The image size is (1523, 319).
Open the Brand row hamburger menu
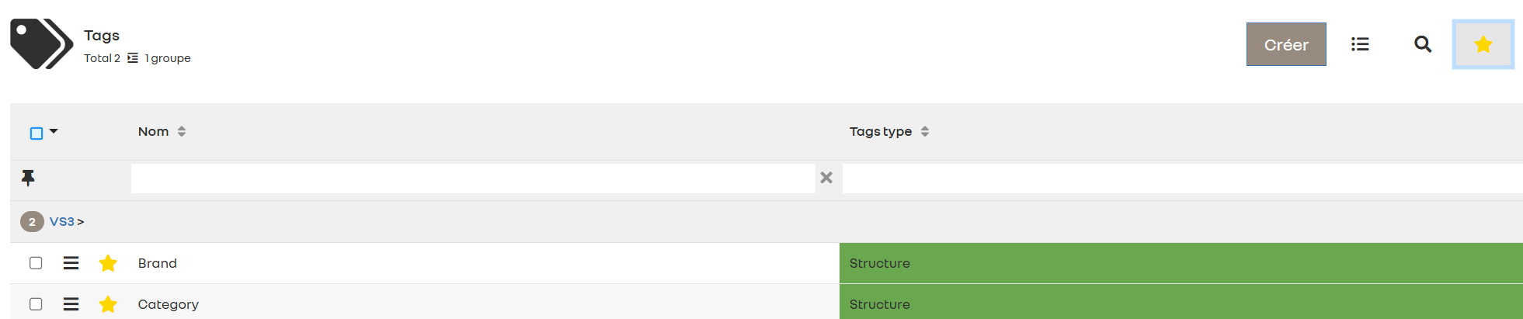pyautogui.click(x=71, y=263)
